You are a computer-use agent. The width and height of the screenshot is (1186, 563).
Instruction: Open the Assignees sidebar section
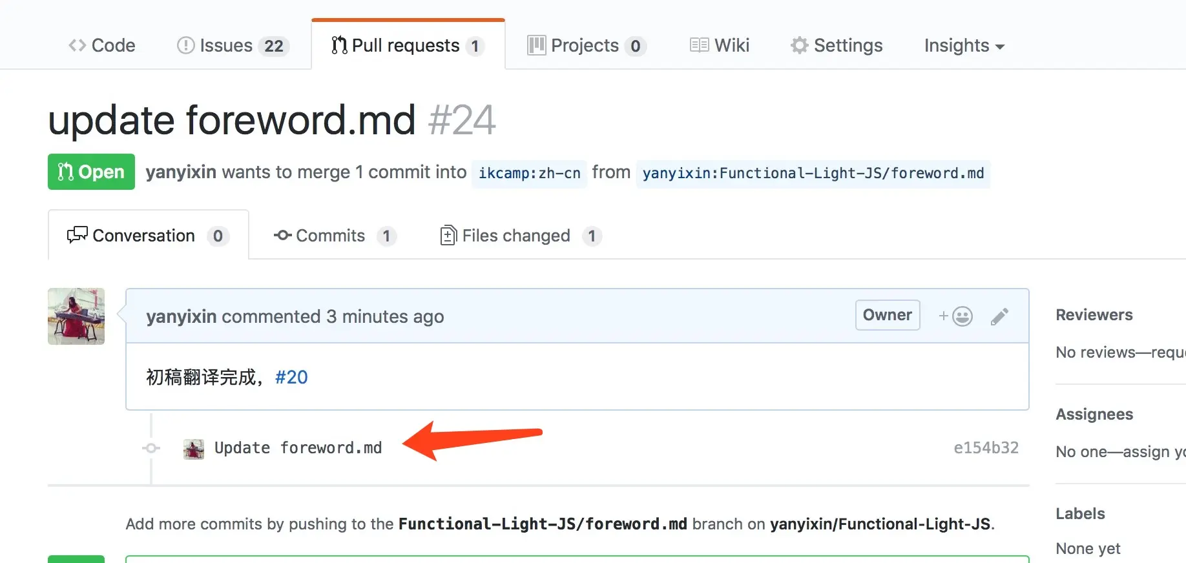click(x=1094, y=414)
